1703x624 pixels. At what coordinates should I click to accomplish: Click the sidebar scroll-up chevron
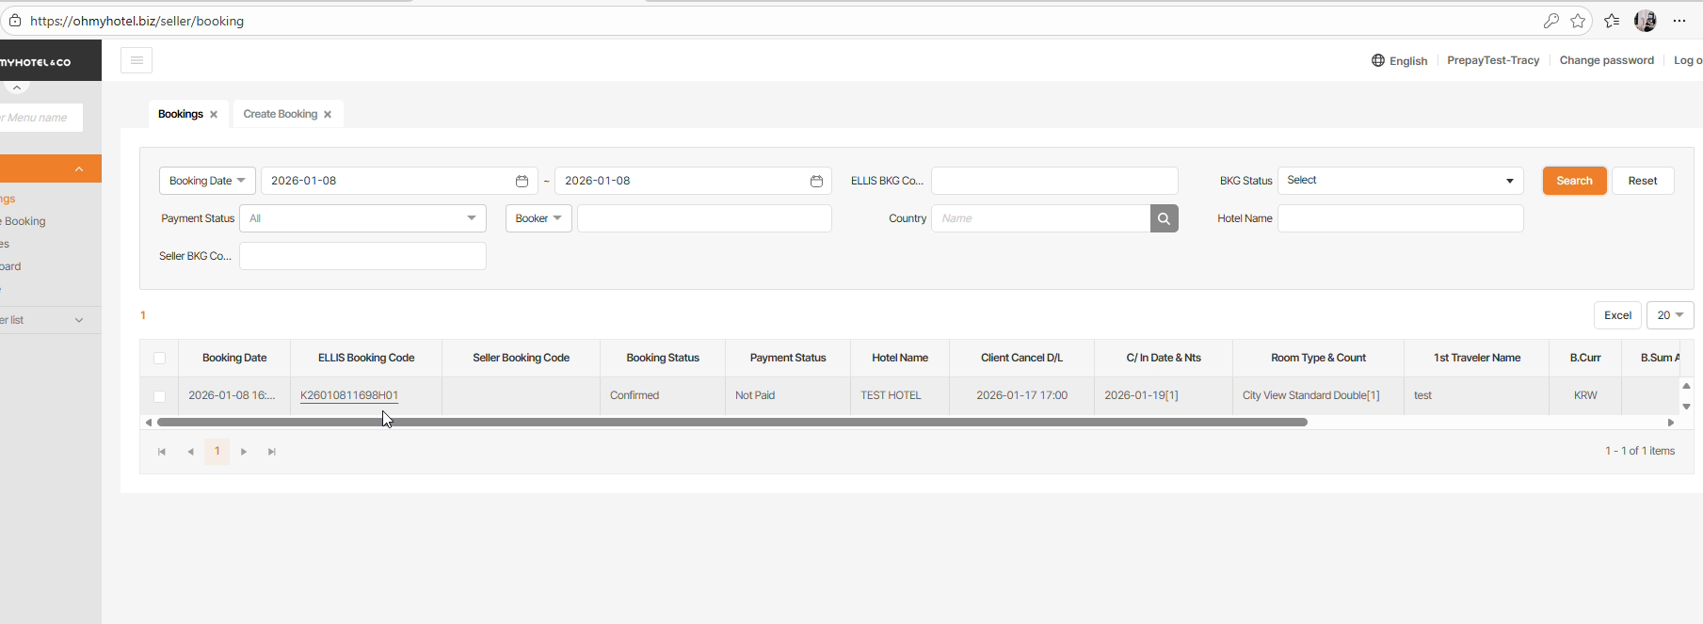click(17, 87)
